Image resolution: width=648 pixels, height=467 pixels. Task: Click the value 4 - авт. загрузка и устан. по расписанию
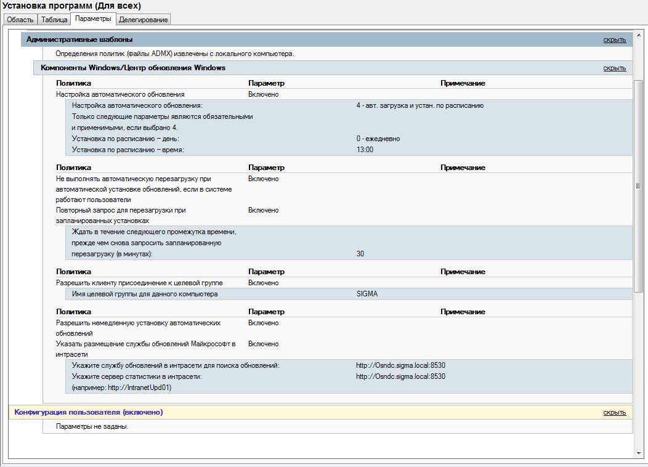(x=420, y=105)
